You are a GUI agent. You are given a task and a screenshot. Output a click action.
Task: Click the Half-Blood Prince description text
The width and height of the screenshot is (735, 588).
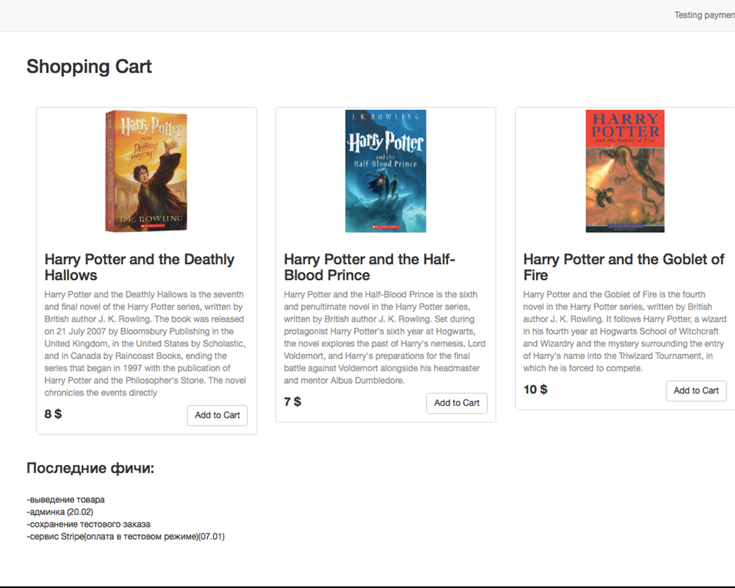[384, 337]
